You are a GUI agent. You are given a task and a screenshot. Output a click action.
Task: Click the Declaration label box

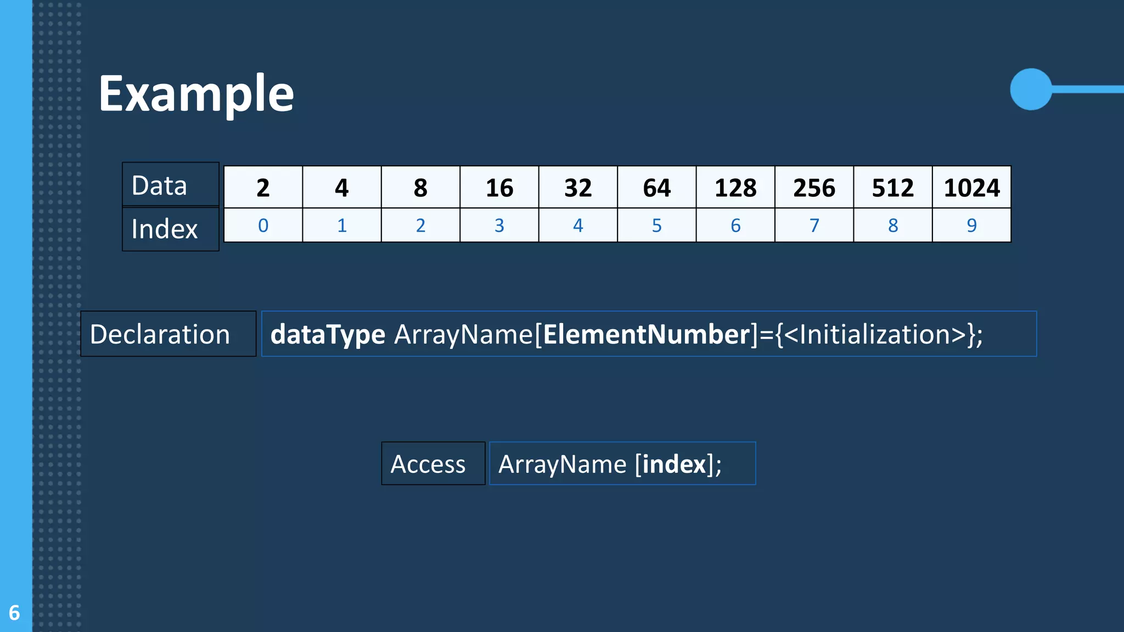click(x=168, y=334)
